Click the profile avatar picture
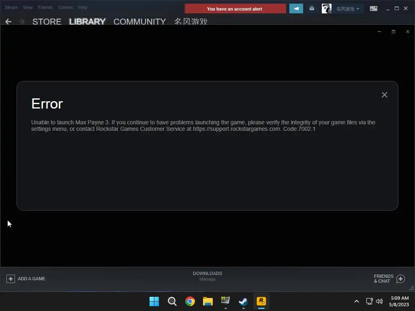This screenshot has height=311, width=415. [x=326, y=9]
